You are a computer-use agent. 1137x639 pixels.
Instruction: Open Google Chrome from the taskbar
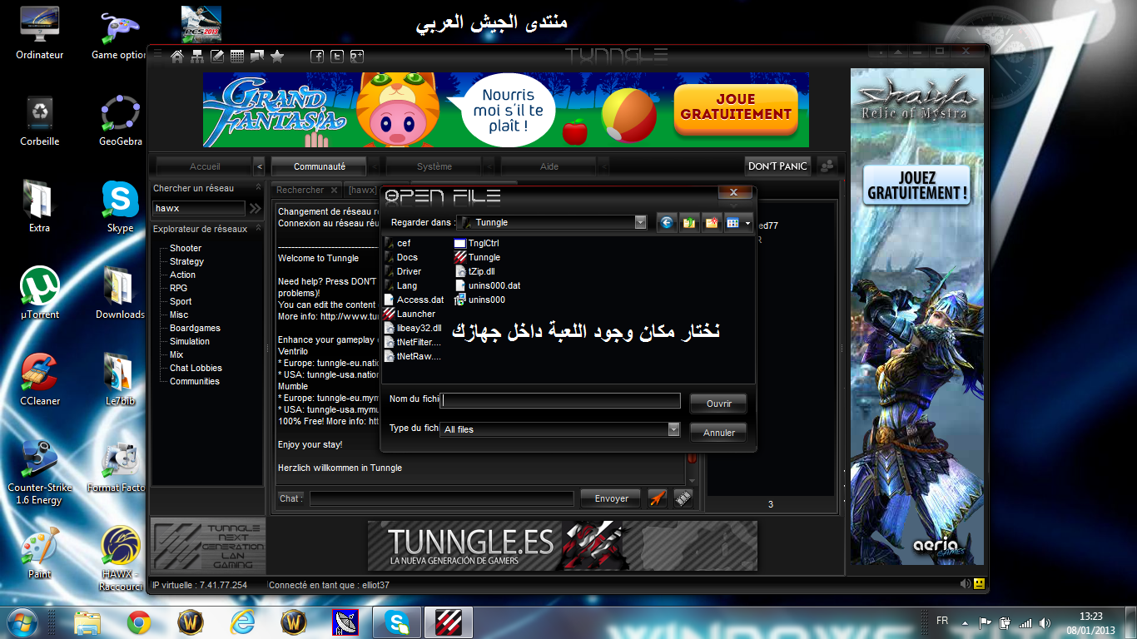[139, 622]
